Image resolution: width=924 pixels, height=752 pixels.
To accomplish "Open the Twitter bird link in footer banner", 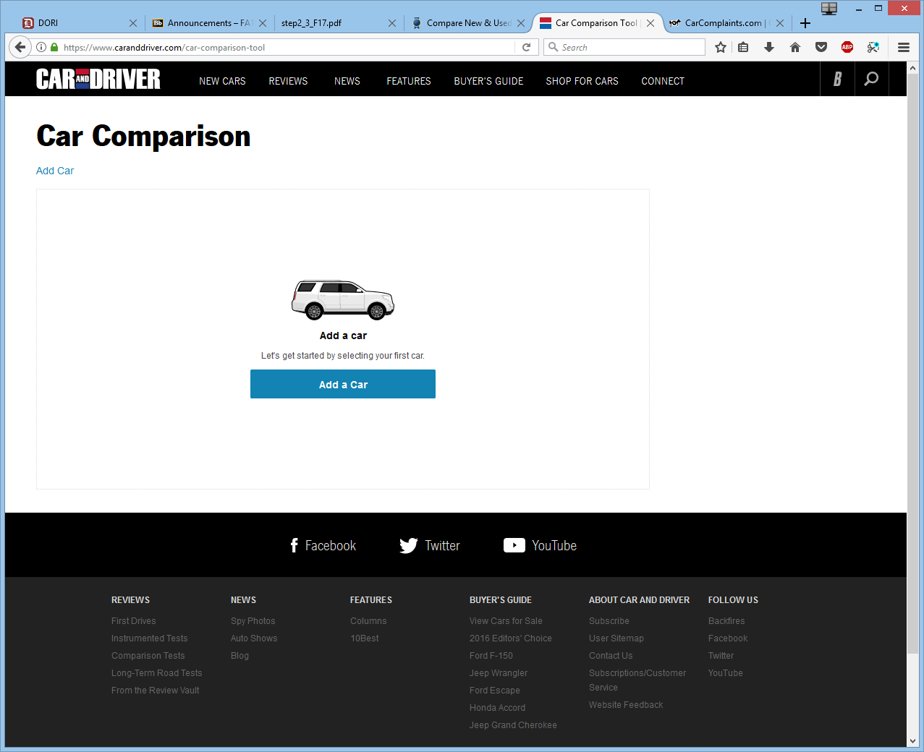I will [x=430, y=545].
